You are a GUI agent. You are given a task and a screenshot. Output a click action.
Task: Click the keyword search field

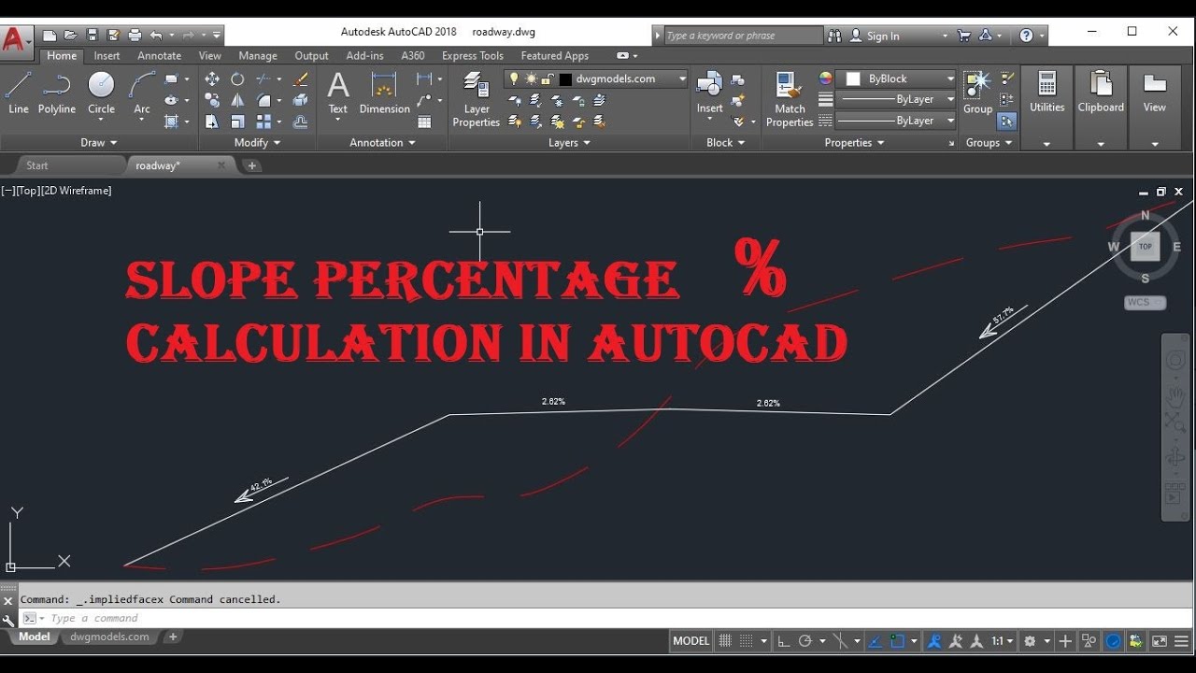point(743,36)
